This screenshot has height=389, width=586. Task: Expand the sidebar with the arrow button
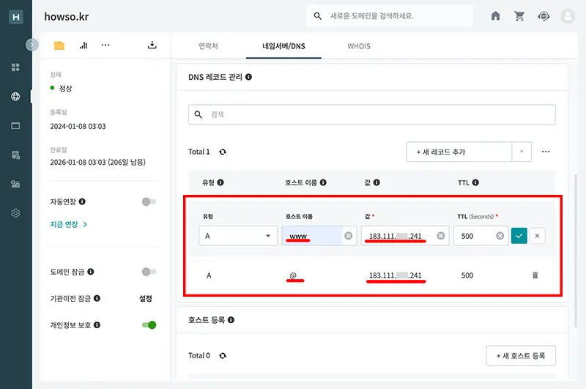click(x=31, y=45)
